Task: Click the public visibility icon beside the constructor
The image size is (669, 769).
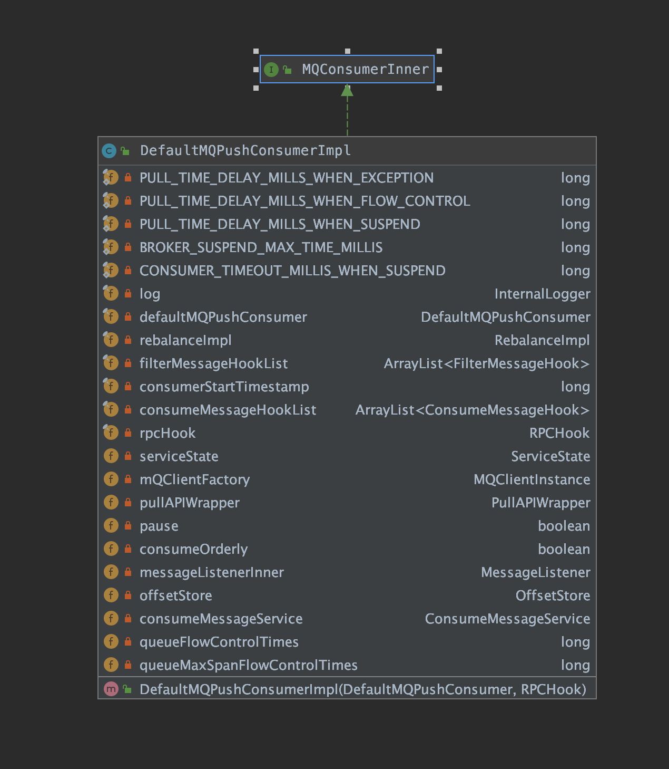Action: click(127, 689)
